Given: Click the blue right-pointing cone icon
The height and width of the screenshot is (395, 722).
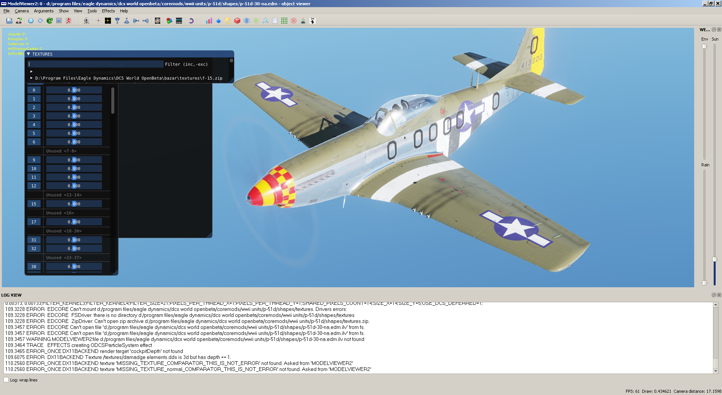Looking at the screenshot, I should tap(136, 21).
